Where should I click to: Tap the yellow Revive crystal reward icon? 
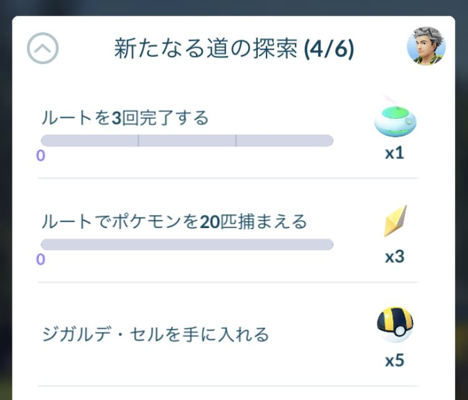pyautogui.click(x=395, y=221)
